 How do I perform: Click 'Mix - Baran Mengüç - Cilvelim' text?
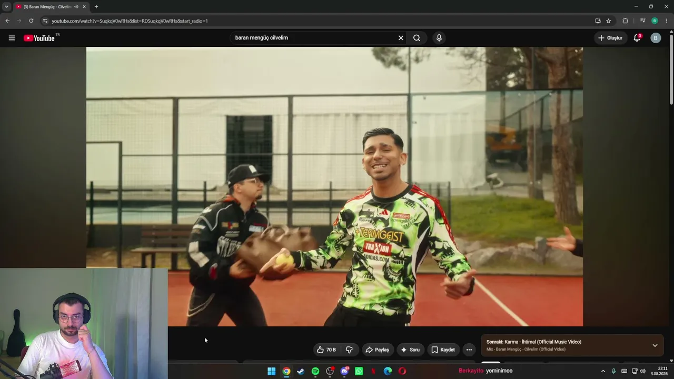pyautogui.click(x=526, y=349)
